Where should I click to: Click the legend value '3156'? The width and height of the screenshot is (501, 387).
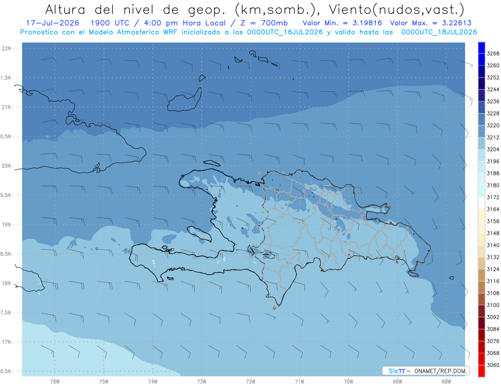[493, 221]
